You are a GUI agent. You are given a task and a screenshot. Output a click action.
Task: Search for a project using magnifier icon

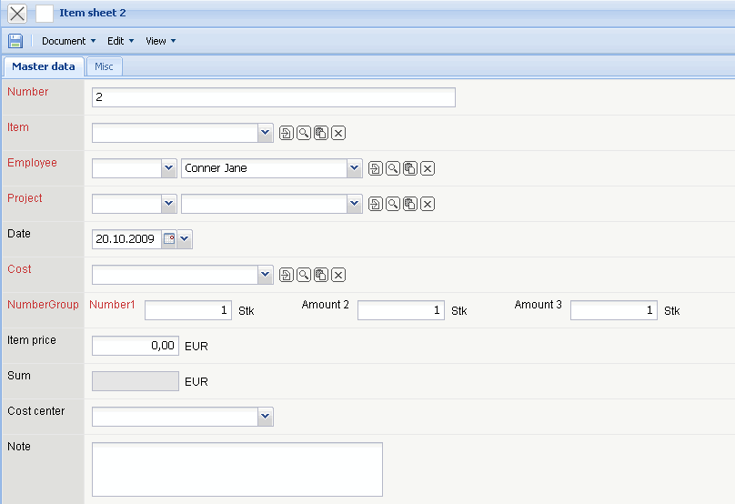coord(392,204)
